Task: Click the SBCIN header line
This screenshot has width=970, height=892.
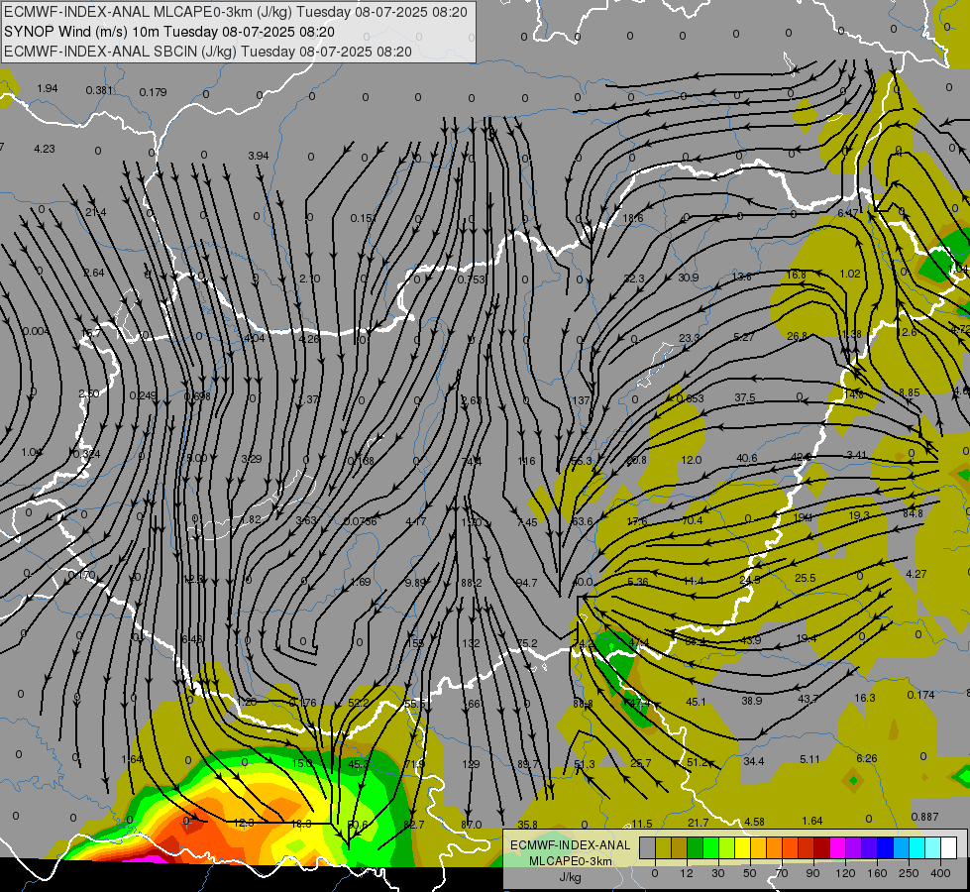Action: pyautogui.click(x=208, y=52)
